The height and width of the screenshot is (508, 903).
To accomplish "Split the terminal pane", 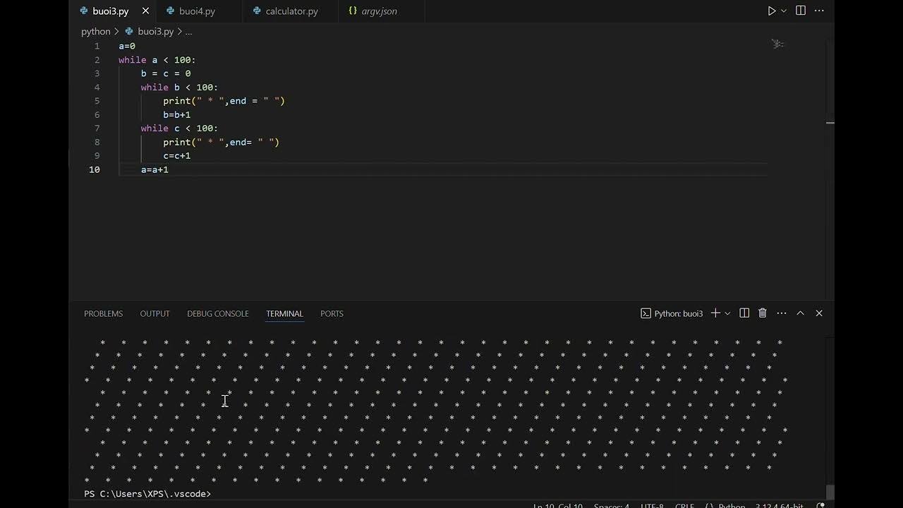I will tap(744, 313).
